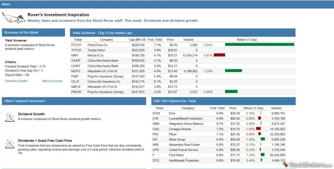Open the Screener Details link

pos(16,81)
